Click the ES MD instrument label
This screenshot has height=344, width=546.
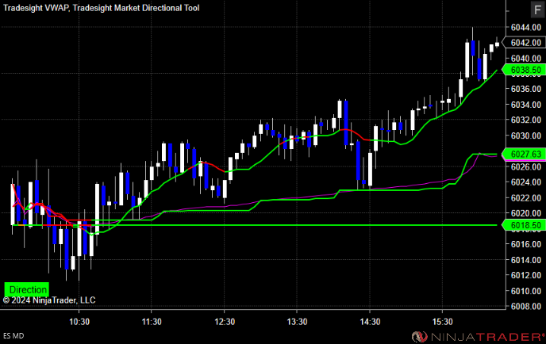tap(13, 335)
